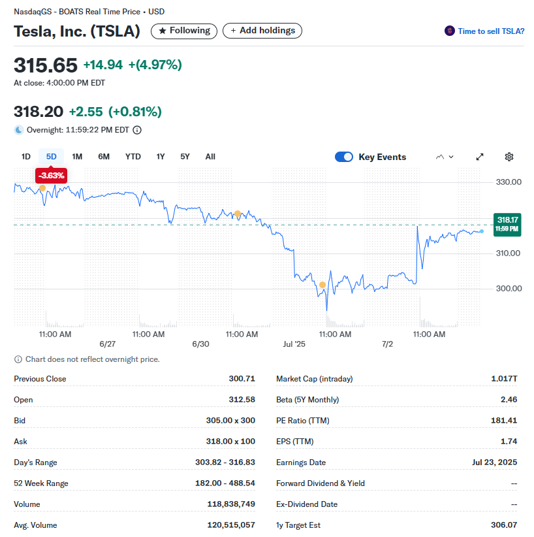Click the 7/2 date label on chart
The height and width of the screenshot is (537, 534).
click(x=387, y=344)
